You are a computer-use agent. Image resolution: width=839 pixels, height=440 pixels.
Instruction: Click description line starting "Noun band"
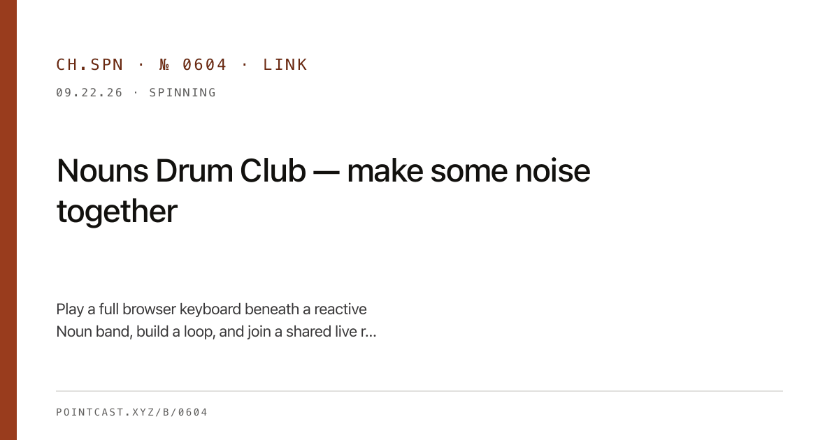pyautogui.click(x=216, y=331)
